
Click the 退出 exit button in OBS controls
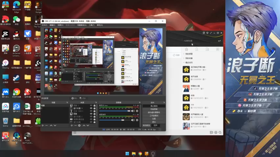click(x=154, y=122)
